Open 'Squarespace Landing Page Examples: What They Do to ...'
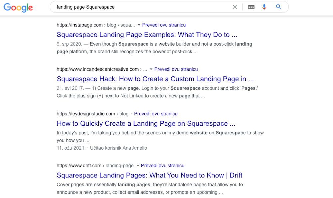This screenshot has width=333, height=198. tap(147, 35)
